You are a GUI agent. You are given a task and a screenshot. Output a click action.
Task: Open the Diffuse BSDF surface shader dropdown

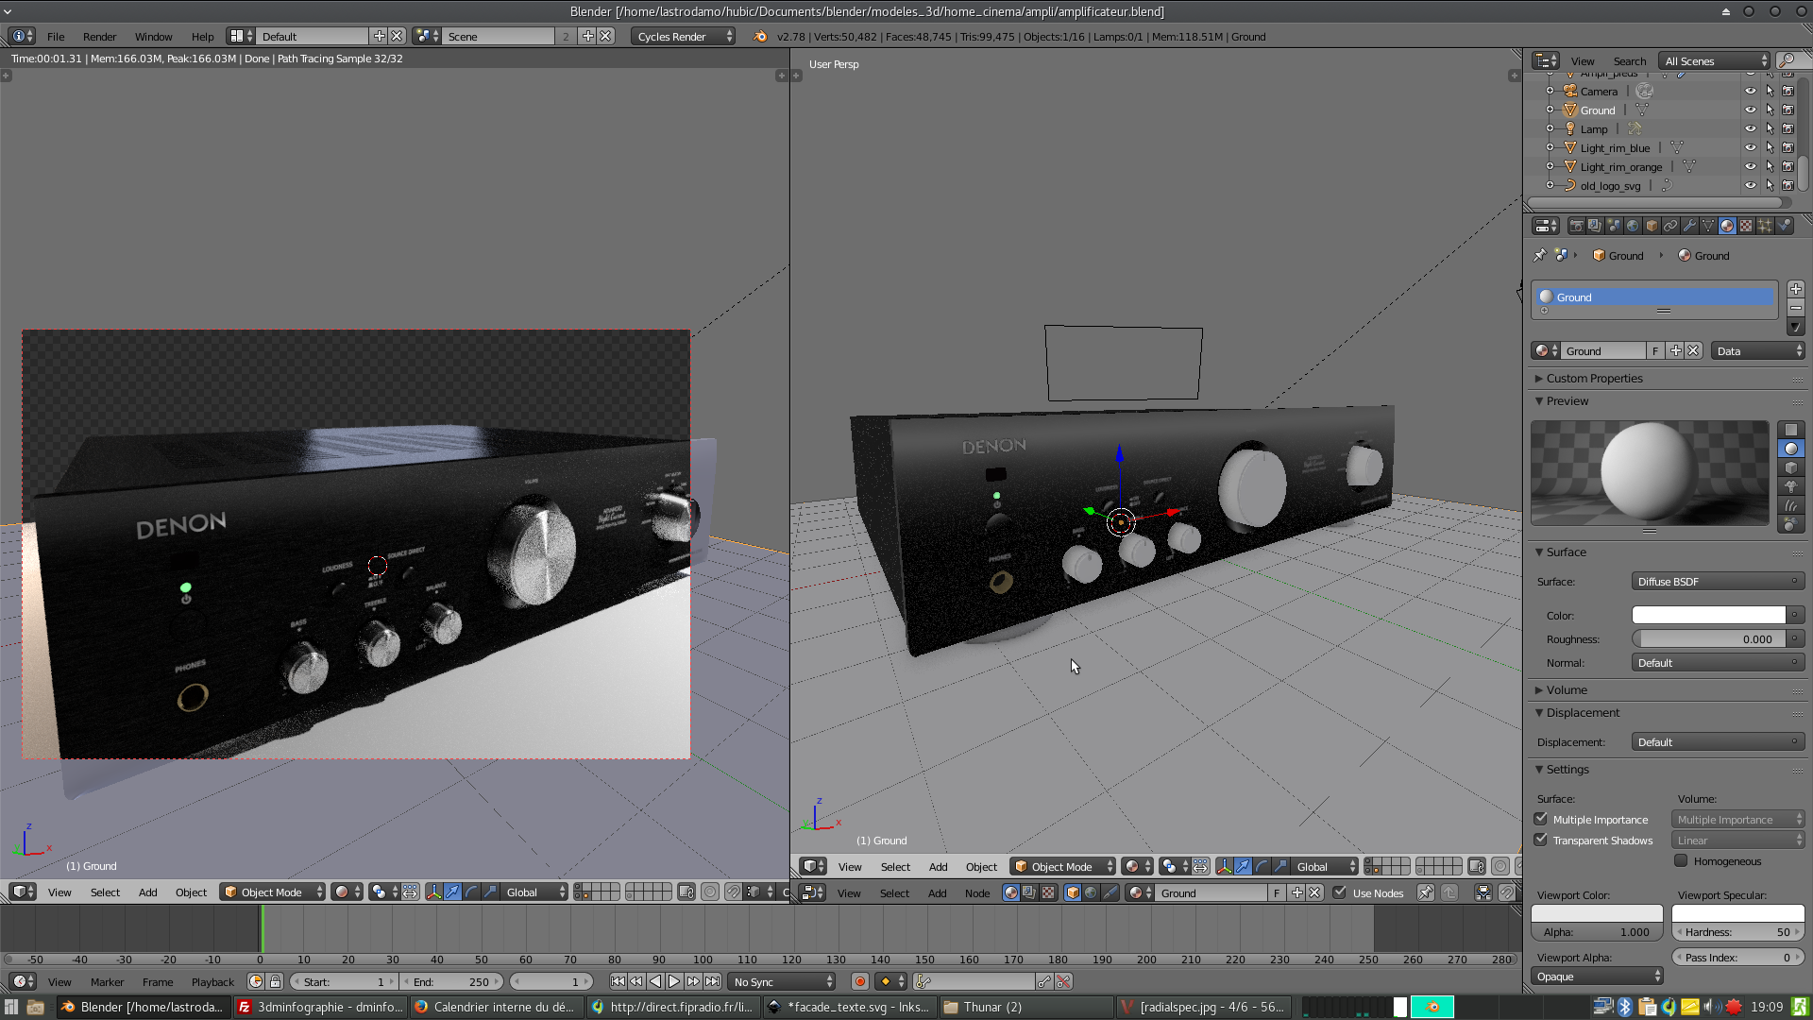[x=1718, y=582]
